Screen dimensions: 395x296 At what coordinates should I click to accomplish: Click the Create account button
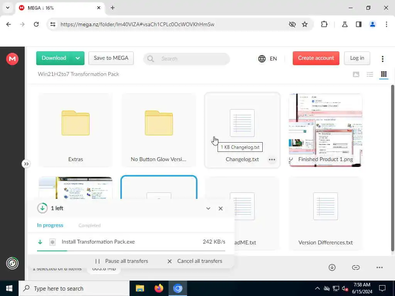[316, 58]
